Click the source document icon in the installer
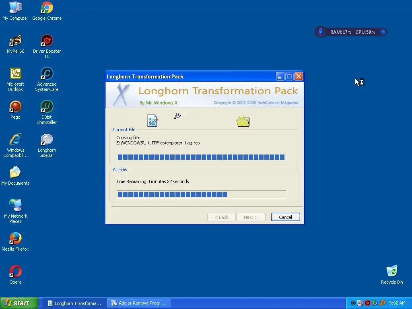 (x=152, y=121)
